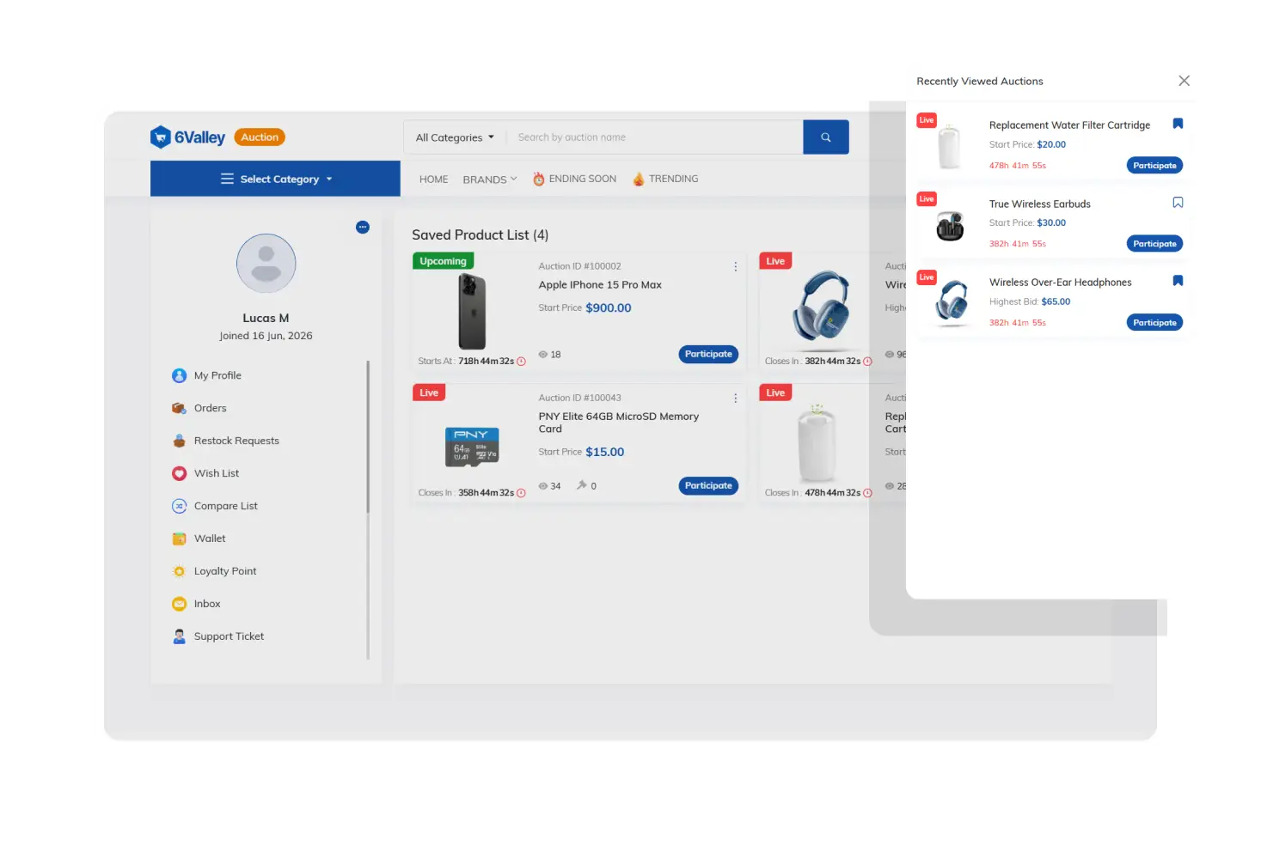1261x852 pixels.
Task: Open the three-dot menu on the PNY MicroSD card
Action: [x=736, y=399]
